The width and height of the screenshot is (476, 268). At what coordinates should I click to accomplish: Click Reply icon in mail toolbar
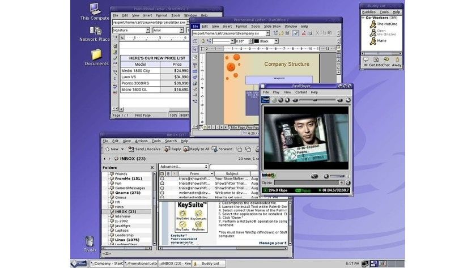172,149
